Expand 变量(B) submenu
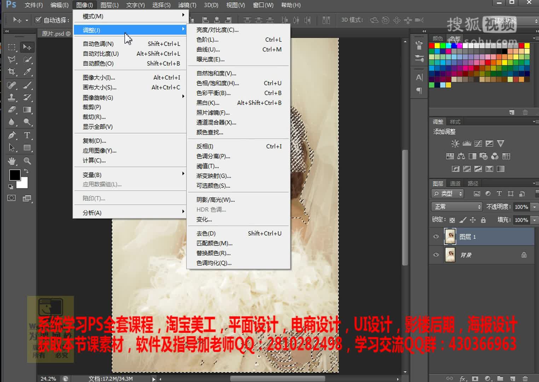Screen dimensions: 539x382 (x=130, y=175)
